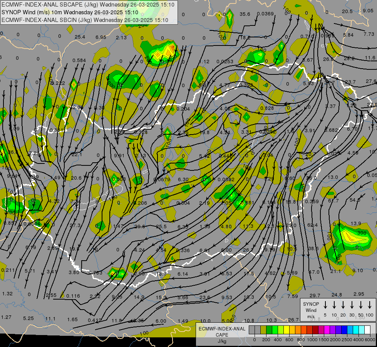
Task: Click the value 22.1 on map
Action: (77, 154)
